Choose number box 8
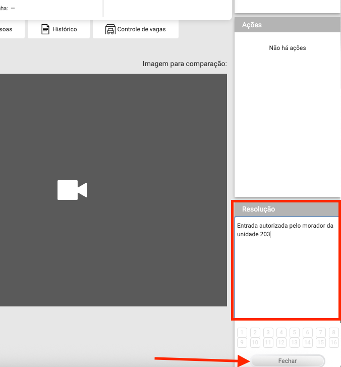Viewport: 341px width, 367px height. 333,333
